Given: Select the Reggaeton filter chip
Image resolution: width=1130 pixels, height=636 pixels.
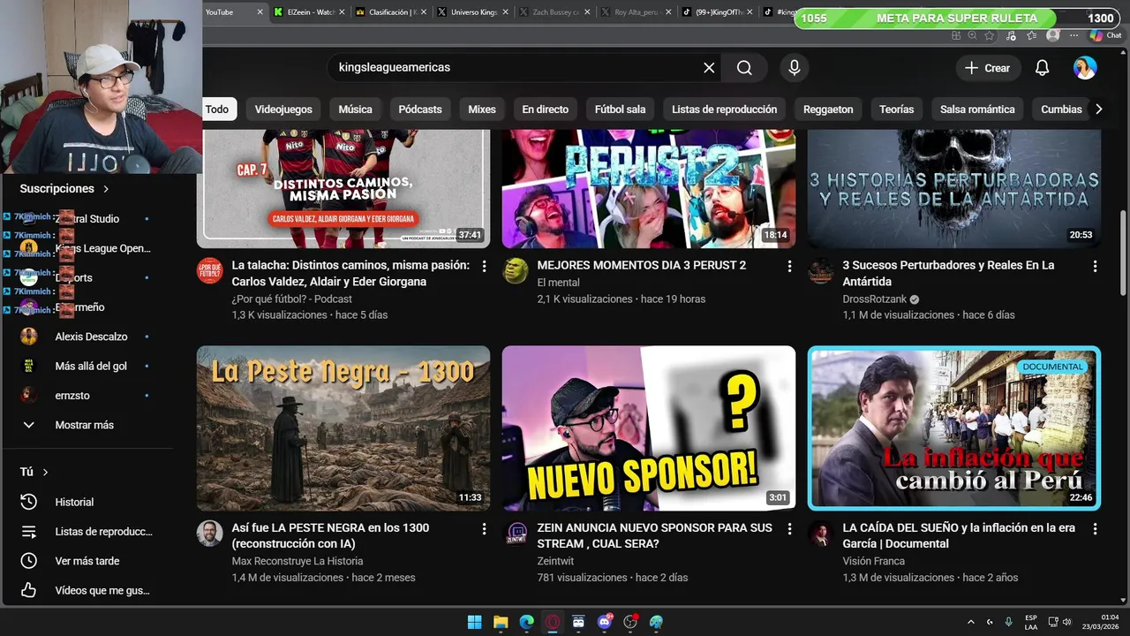Looking at the screenshot, I should tap(828, 110).
